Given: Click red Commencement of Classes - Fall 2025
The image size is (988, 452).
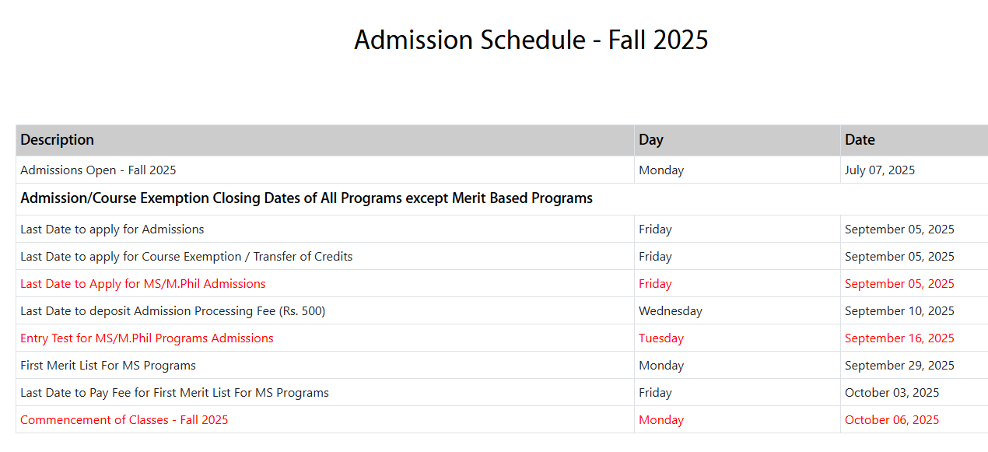Looking at the screenshot, I should (x=124, y=420).
